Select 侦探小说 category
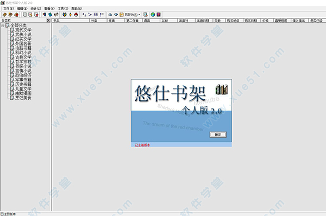Screen dimensions: 326x216 23,66
